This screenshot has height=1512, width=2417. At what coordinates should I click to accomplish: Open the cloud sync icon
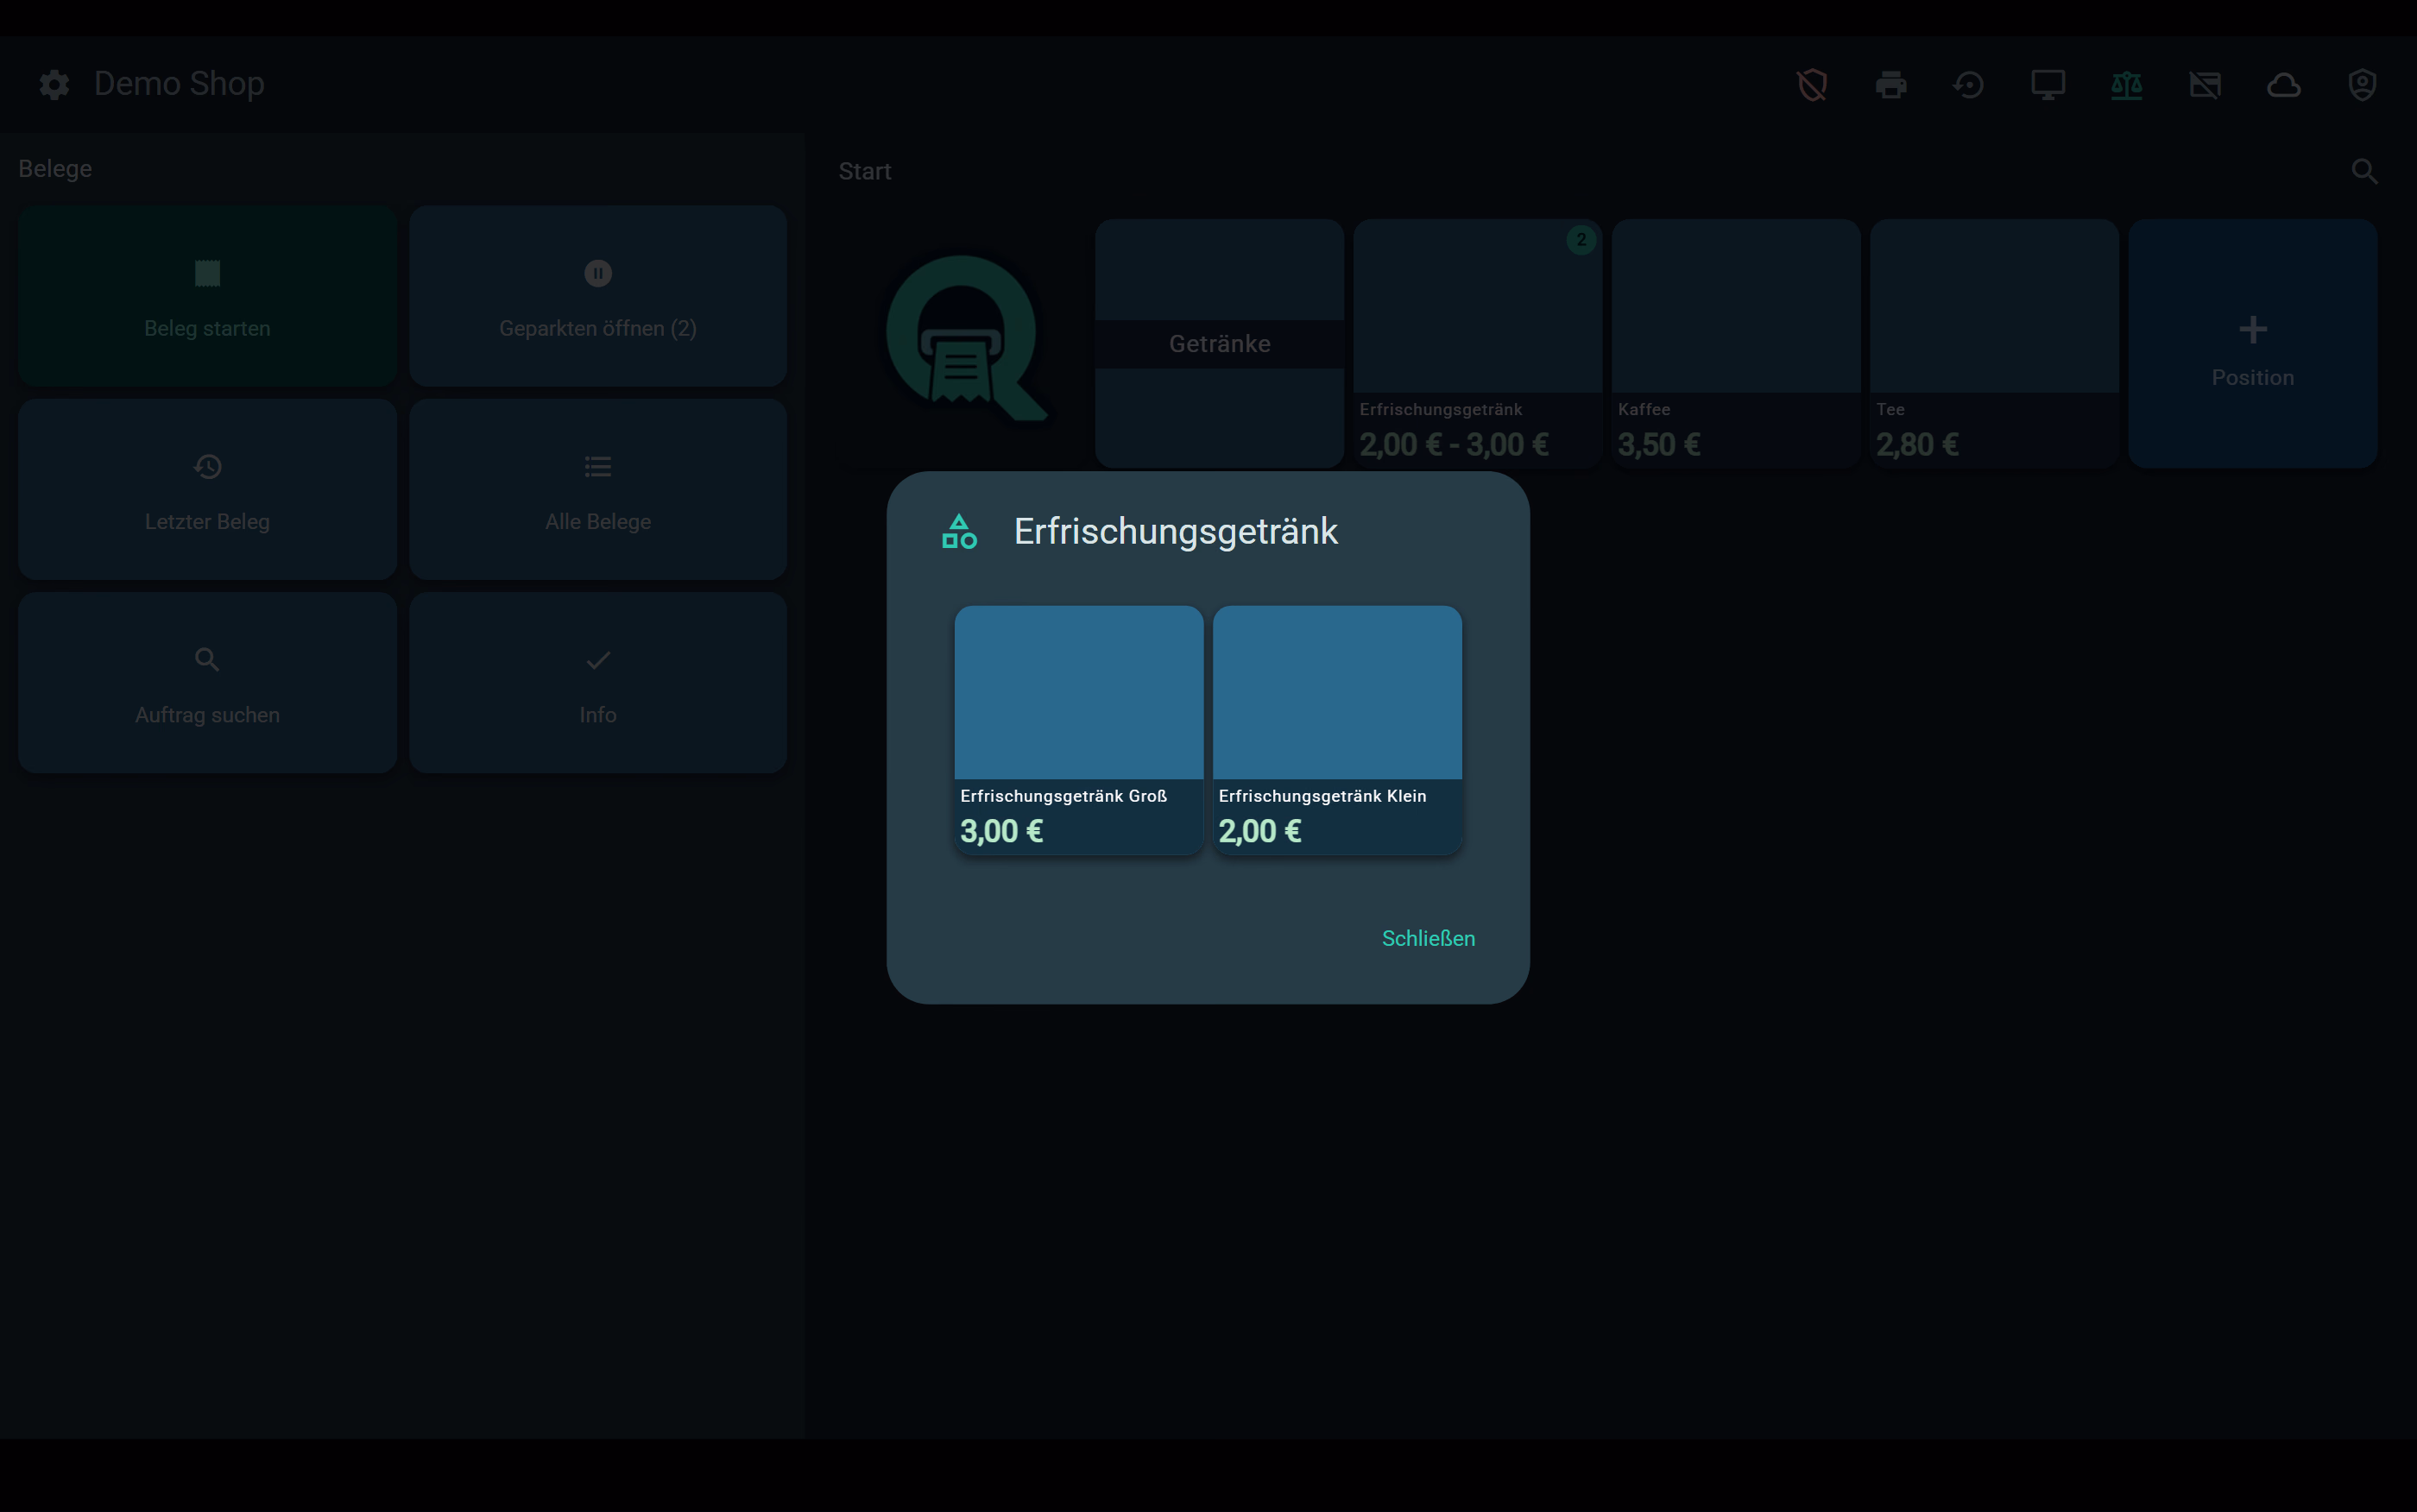[x=2284, y=85]
